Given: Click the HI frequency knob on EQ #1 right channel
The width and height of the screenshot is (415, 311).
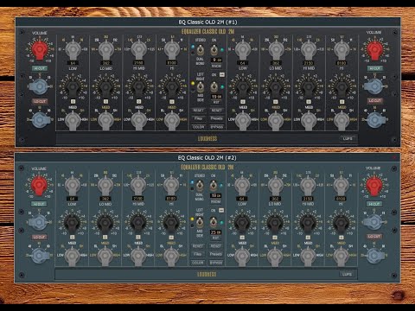Looking at the screenshot, I should [342, 50].
